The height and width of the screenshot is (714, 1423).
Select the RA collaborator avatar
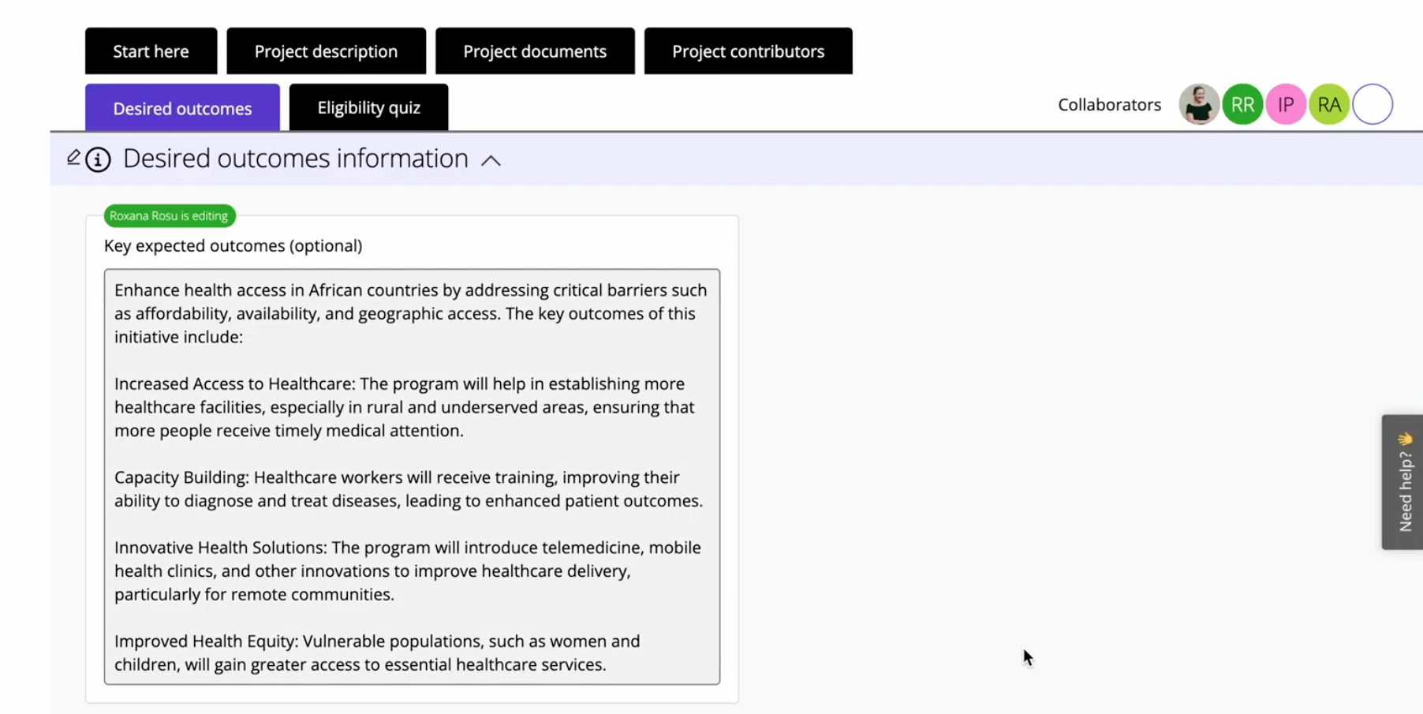point(1329,104)
